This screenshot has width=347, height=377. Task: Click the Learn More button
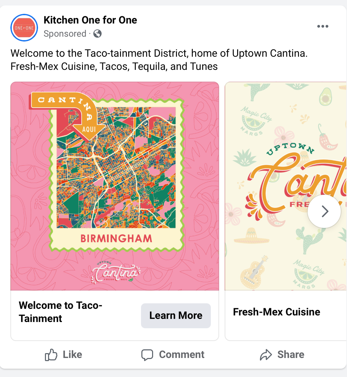[x=176, y=315]
